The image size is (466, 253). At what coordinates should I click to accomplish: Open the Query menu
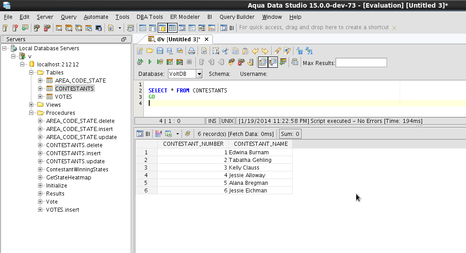69,17
